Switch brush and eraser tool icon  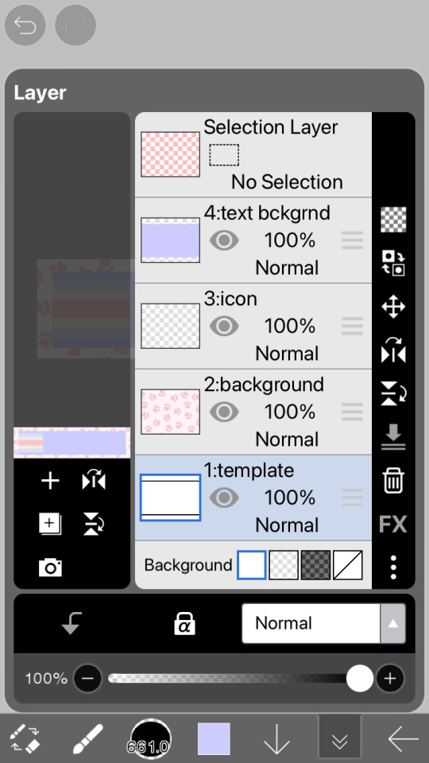point(25,738)
